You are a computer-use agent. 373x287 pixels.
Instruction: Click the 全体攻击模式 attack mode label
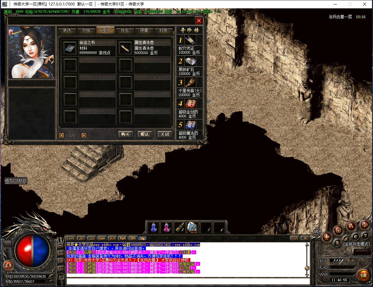tap(357, 244)
